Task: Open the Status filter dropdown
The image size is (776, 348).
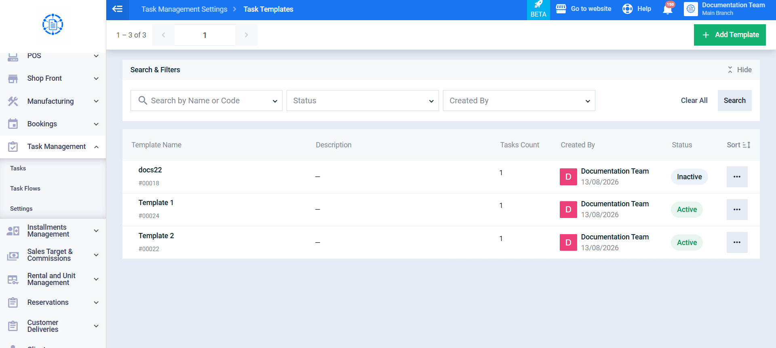Action: pyautogui.click(x=363, y=101)
